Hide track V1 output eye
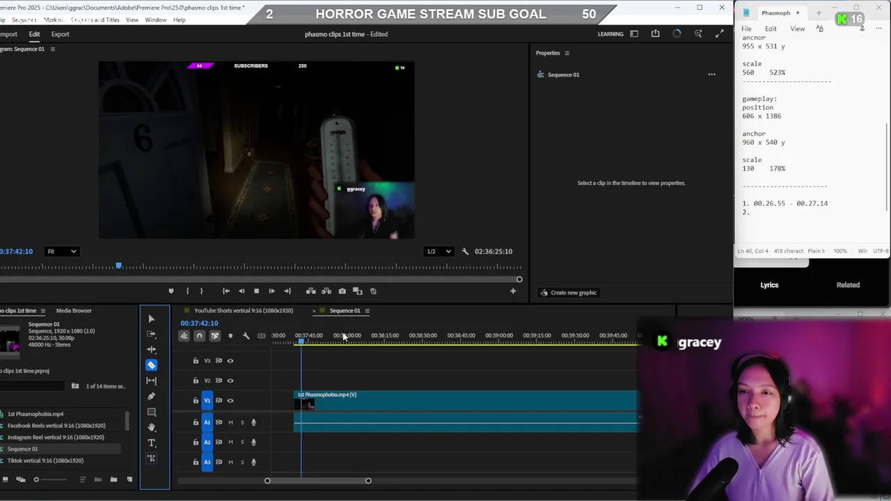 pos(230,400)
